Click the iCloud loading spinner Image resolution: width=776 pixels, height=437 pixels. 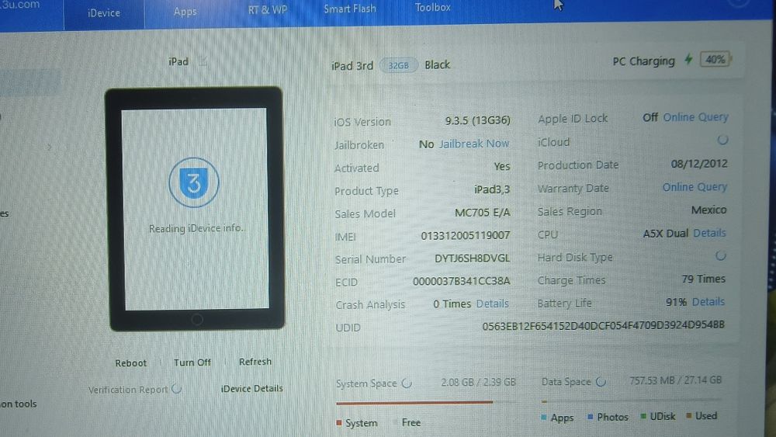tap(722, 140)
